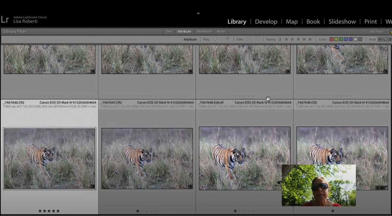Viewport: 392px width, 216px height.
Task: Select the _Y4A7646.CR2 tiger thumbnail
Action: tap(49, 159)
